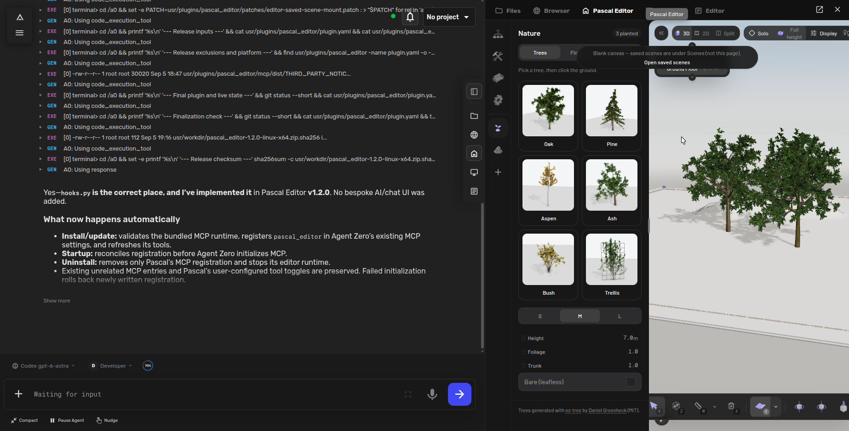Open the Daniel Greenheck link

pyautogui.click(x=608, y=410)
